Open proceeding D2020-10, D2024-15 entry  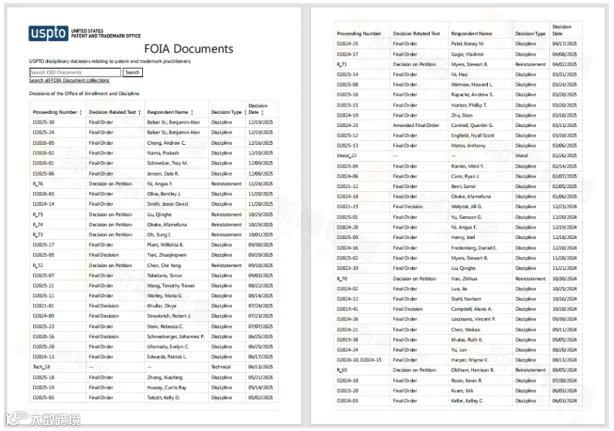coord(359,360)
